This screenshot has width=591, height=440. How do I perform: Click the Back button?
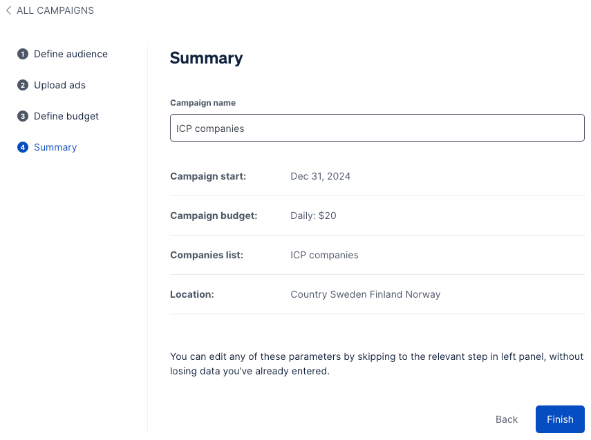[506, 419]
